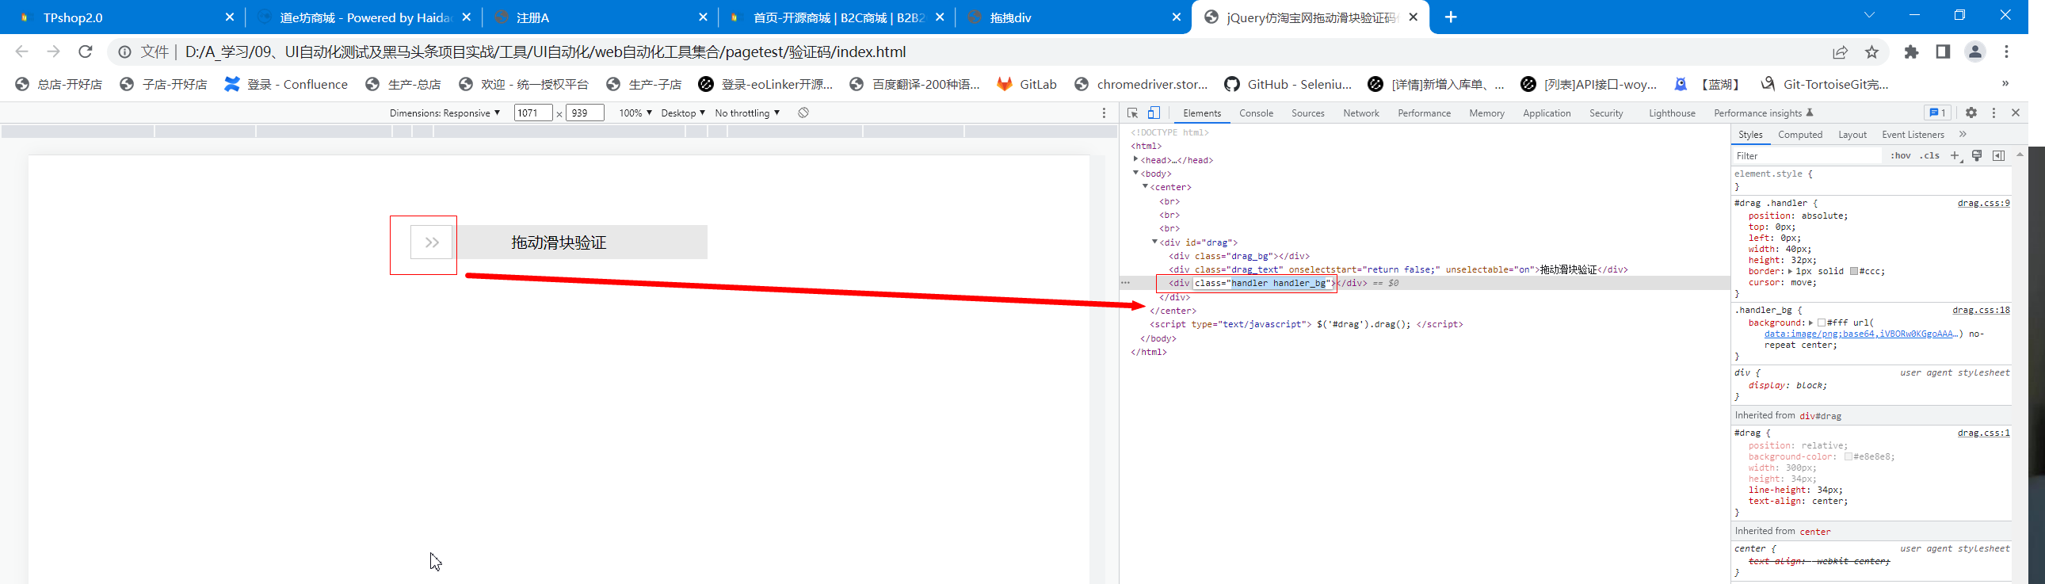2045x584 pixels.
Task: Expand the border property shorthand triangle
Action: click(x=1790, y=271)
